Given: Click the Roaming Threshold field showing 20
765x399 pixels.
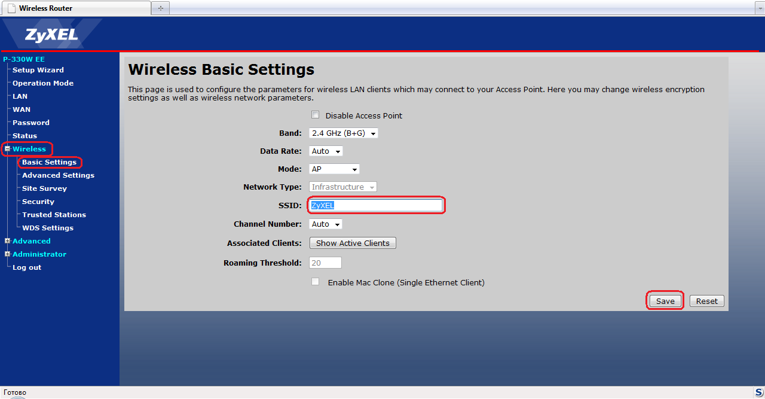Looking at the screenshot, I should [x=325, y=263].
